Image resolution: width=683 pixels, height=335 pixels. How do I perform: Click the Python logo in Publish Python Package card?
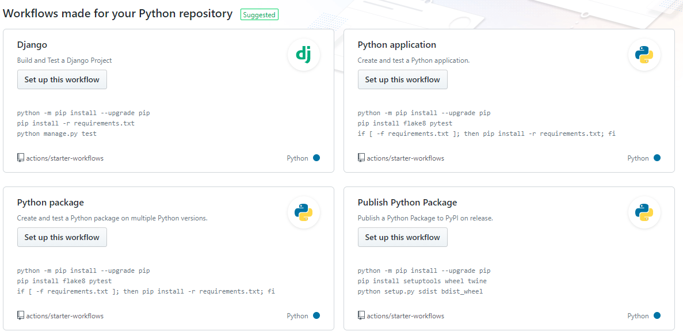[644, 212]
